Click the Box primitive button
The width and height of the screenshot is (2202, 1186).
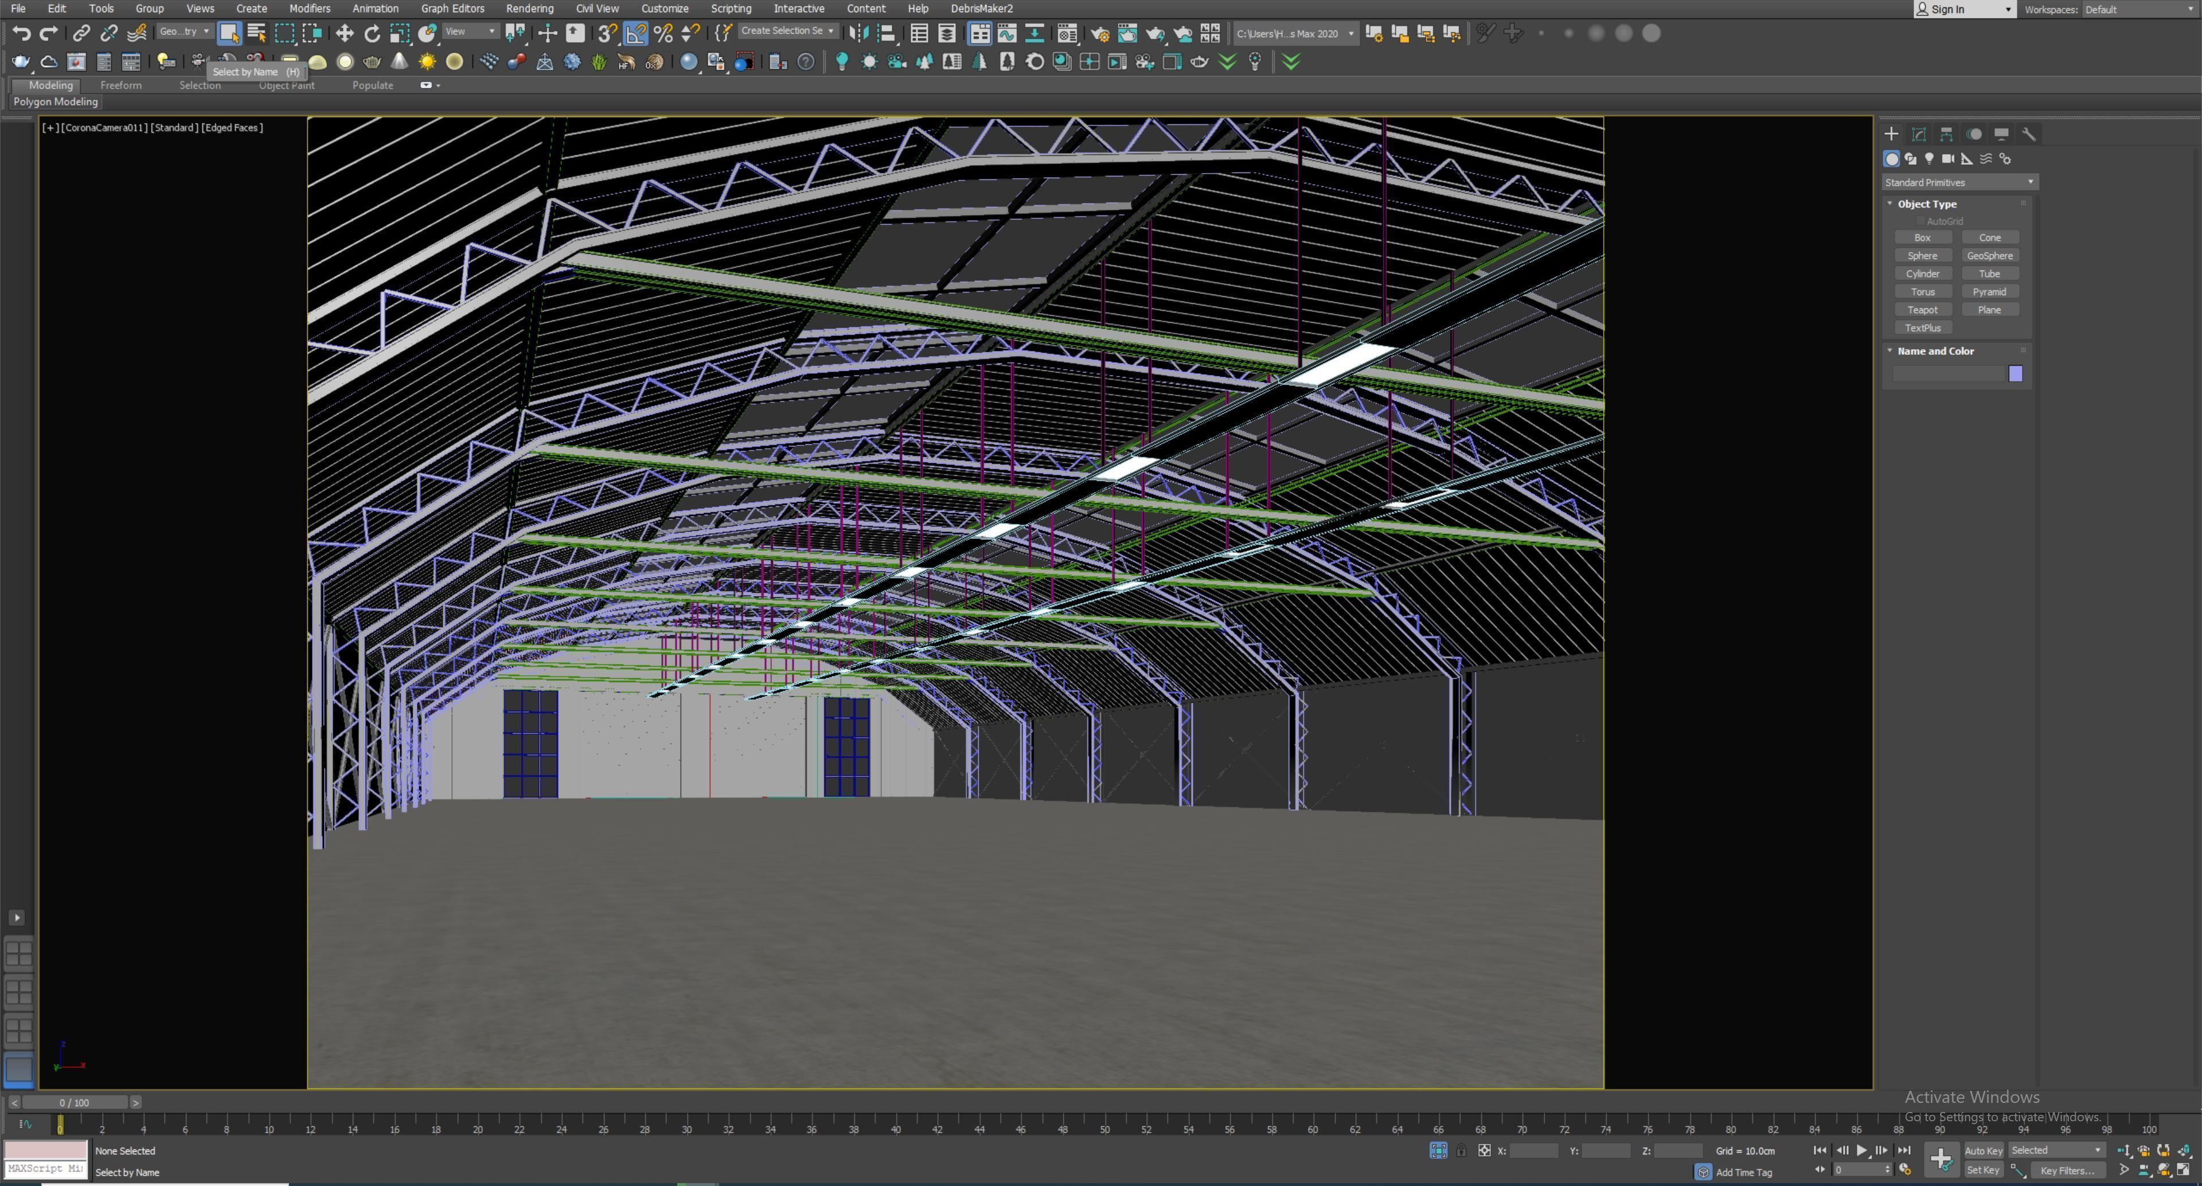1923,237
